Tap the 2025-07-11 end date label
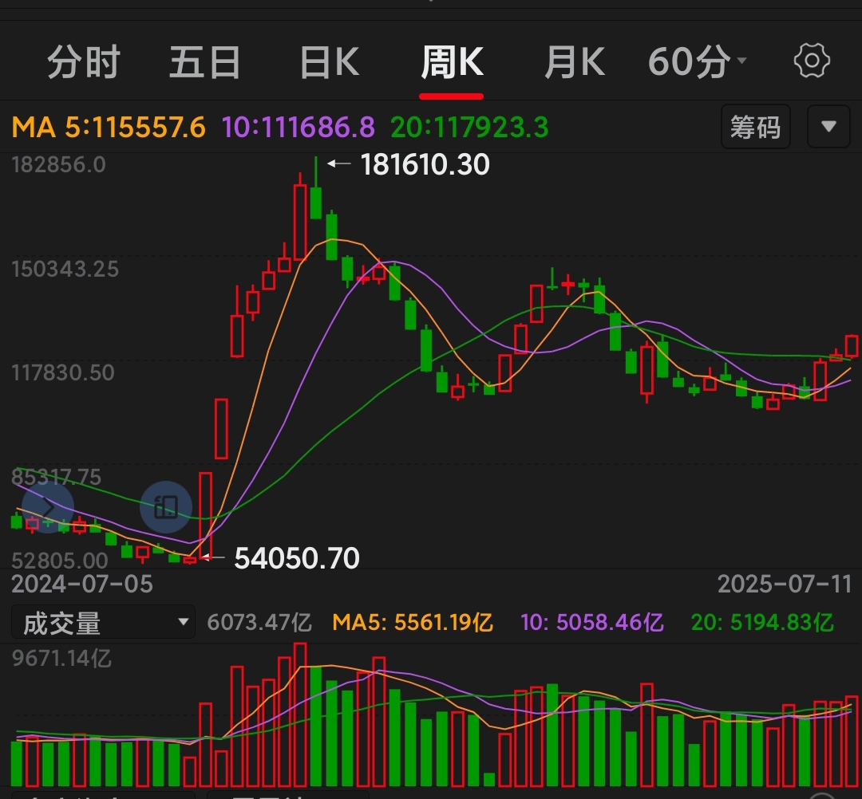 coord(785,584)
